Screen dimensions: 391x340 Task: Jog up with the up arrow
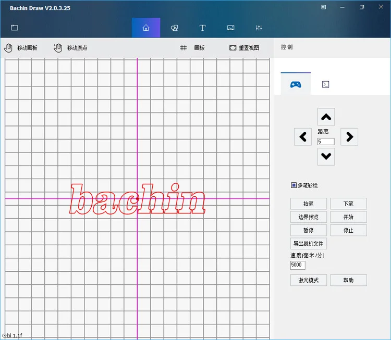click(326, 117)
